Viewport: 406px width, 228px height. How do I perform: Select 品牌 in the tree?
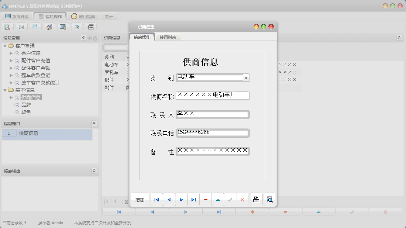[x=26, y=105]
